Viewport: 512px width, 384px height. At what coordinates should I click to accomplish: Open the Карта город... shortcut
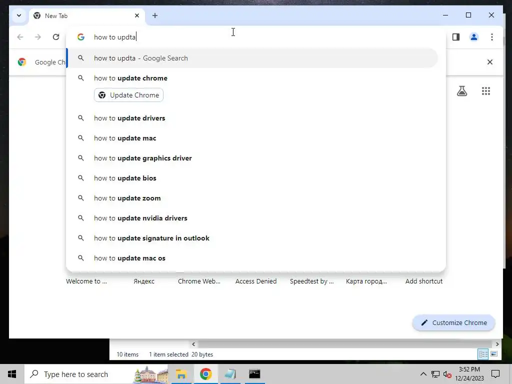point(366,281)
